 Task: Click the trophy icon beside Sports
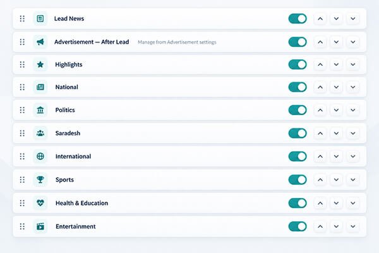pyautogui.click(x=40, y=180)
